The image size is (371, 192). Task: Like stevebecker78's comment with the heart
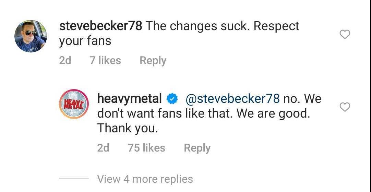click(345, 35)
